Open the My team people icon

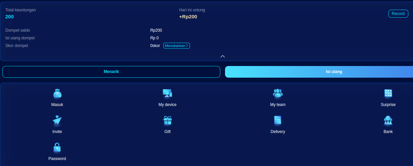click(278, 93)
